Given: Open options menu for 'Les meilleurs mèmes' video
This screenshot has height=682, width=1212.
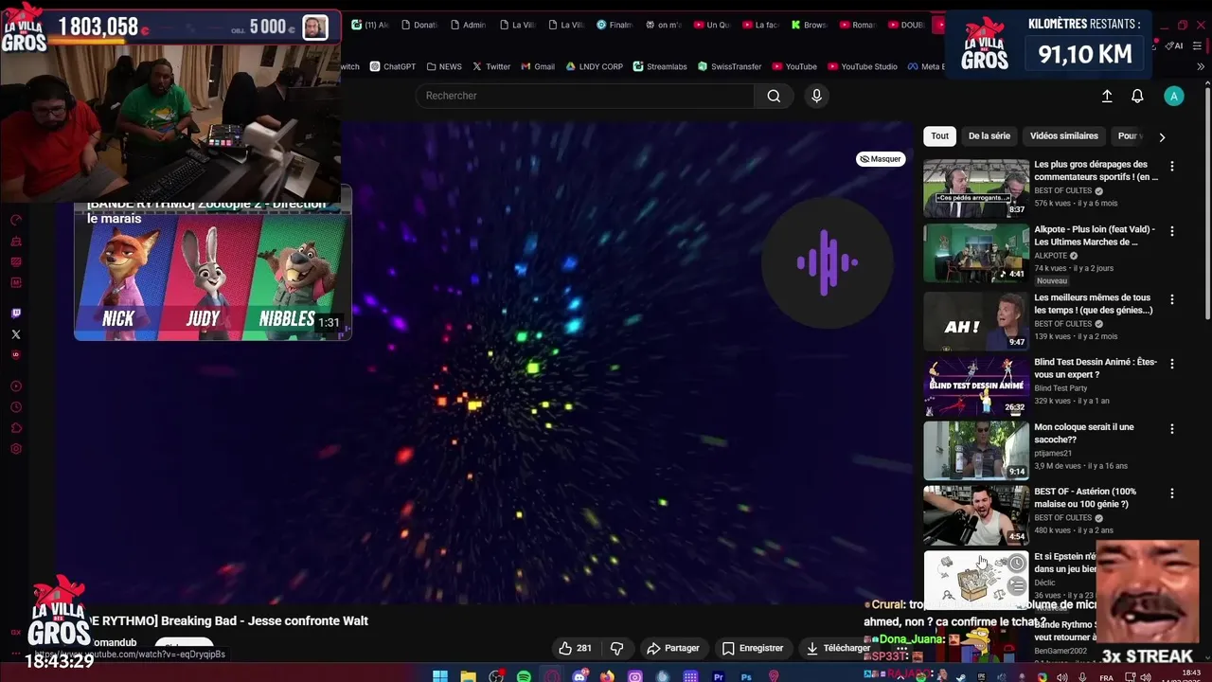Looking at the screenshot, I should (x=1172, y=299).
